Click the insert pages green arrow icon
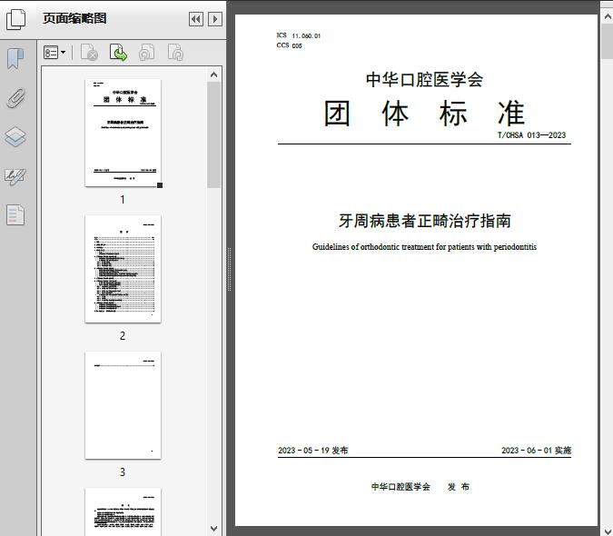The width and height of the screenshot is (613, 536). pyautogui.click(x=118, y=53)
